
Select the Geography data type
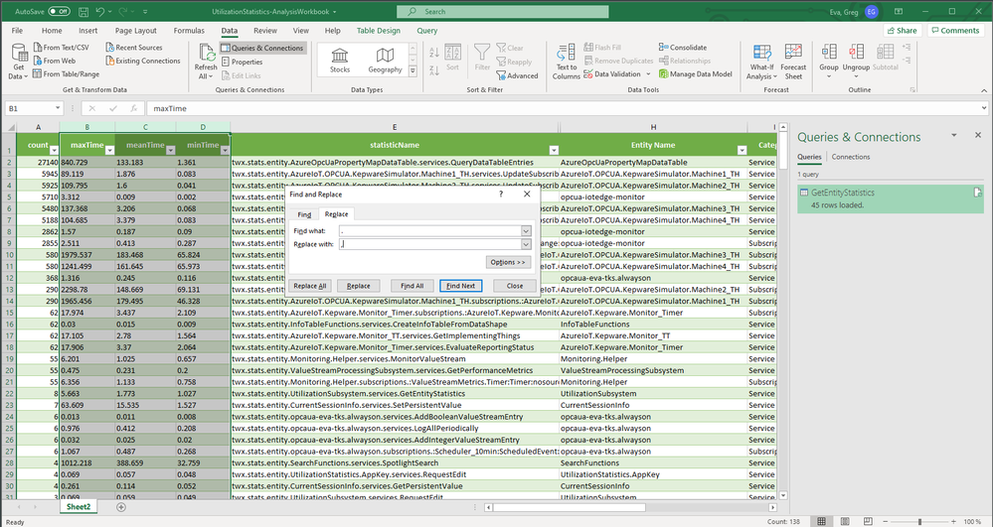pyautogui.click(x=385, y=61)
